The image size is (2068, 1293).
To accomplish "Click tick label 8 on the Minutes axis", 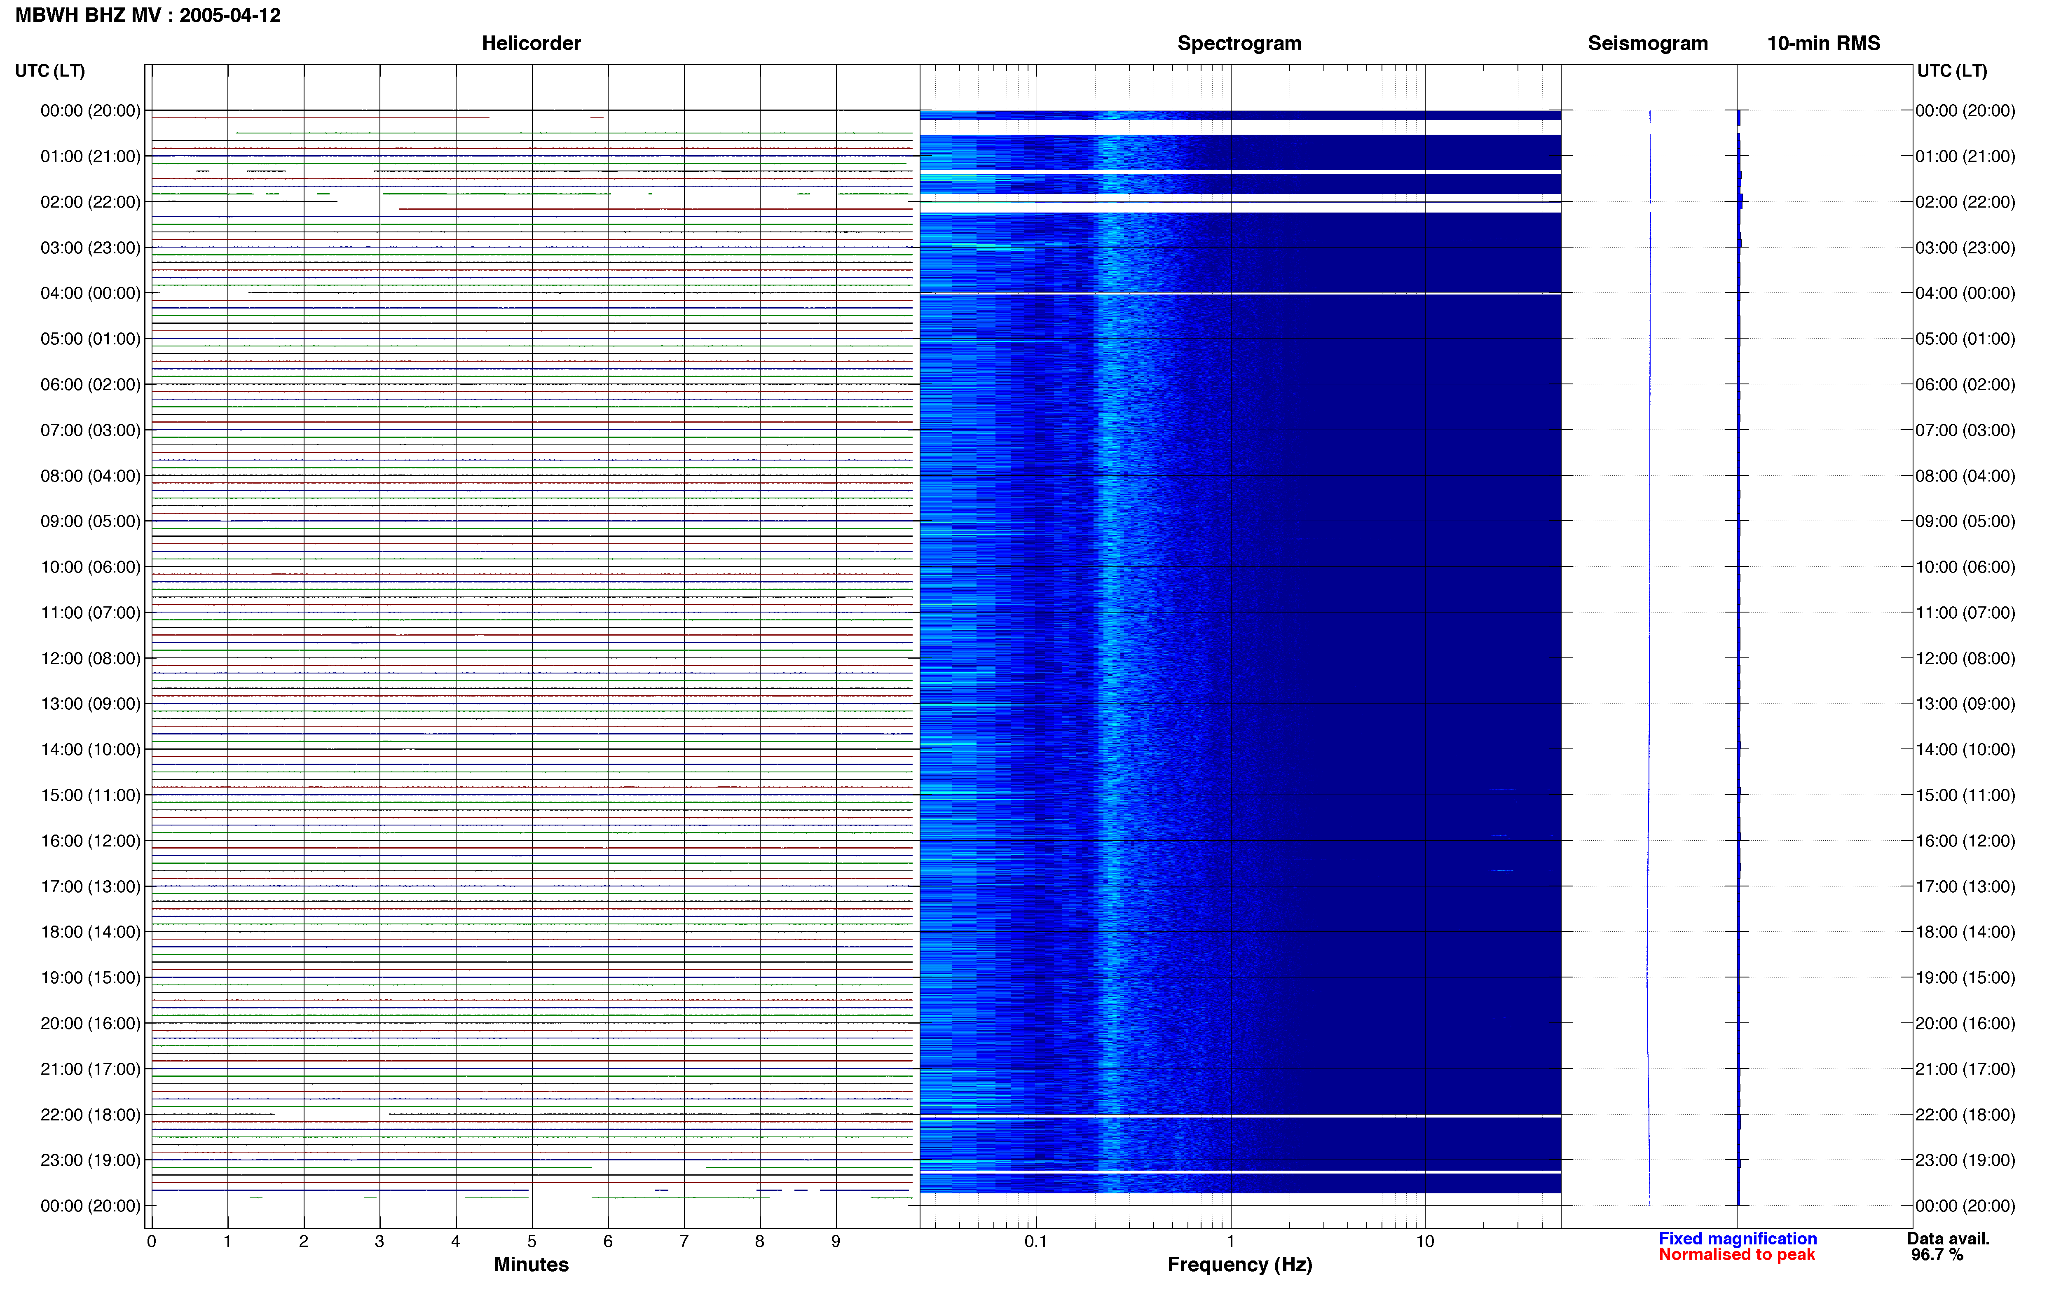I will point(760,1242).
